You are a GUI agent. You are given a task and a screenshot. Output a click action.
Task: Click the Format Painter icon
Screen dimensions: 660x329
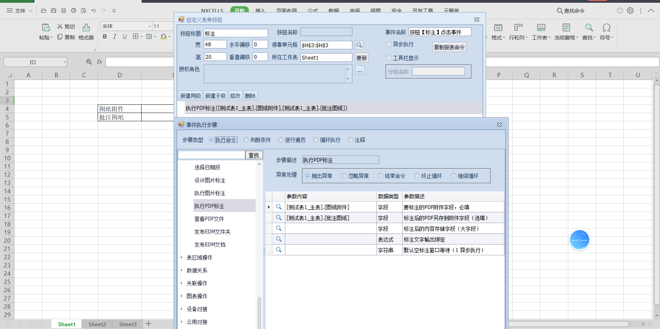pos(86,27)
